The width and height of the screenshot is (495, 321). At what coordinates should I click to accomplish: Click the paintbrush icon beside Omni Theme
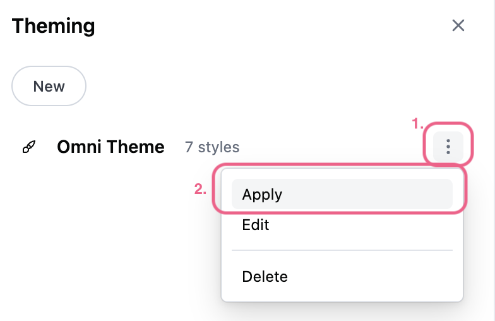pos(29,147)
